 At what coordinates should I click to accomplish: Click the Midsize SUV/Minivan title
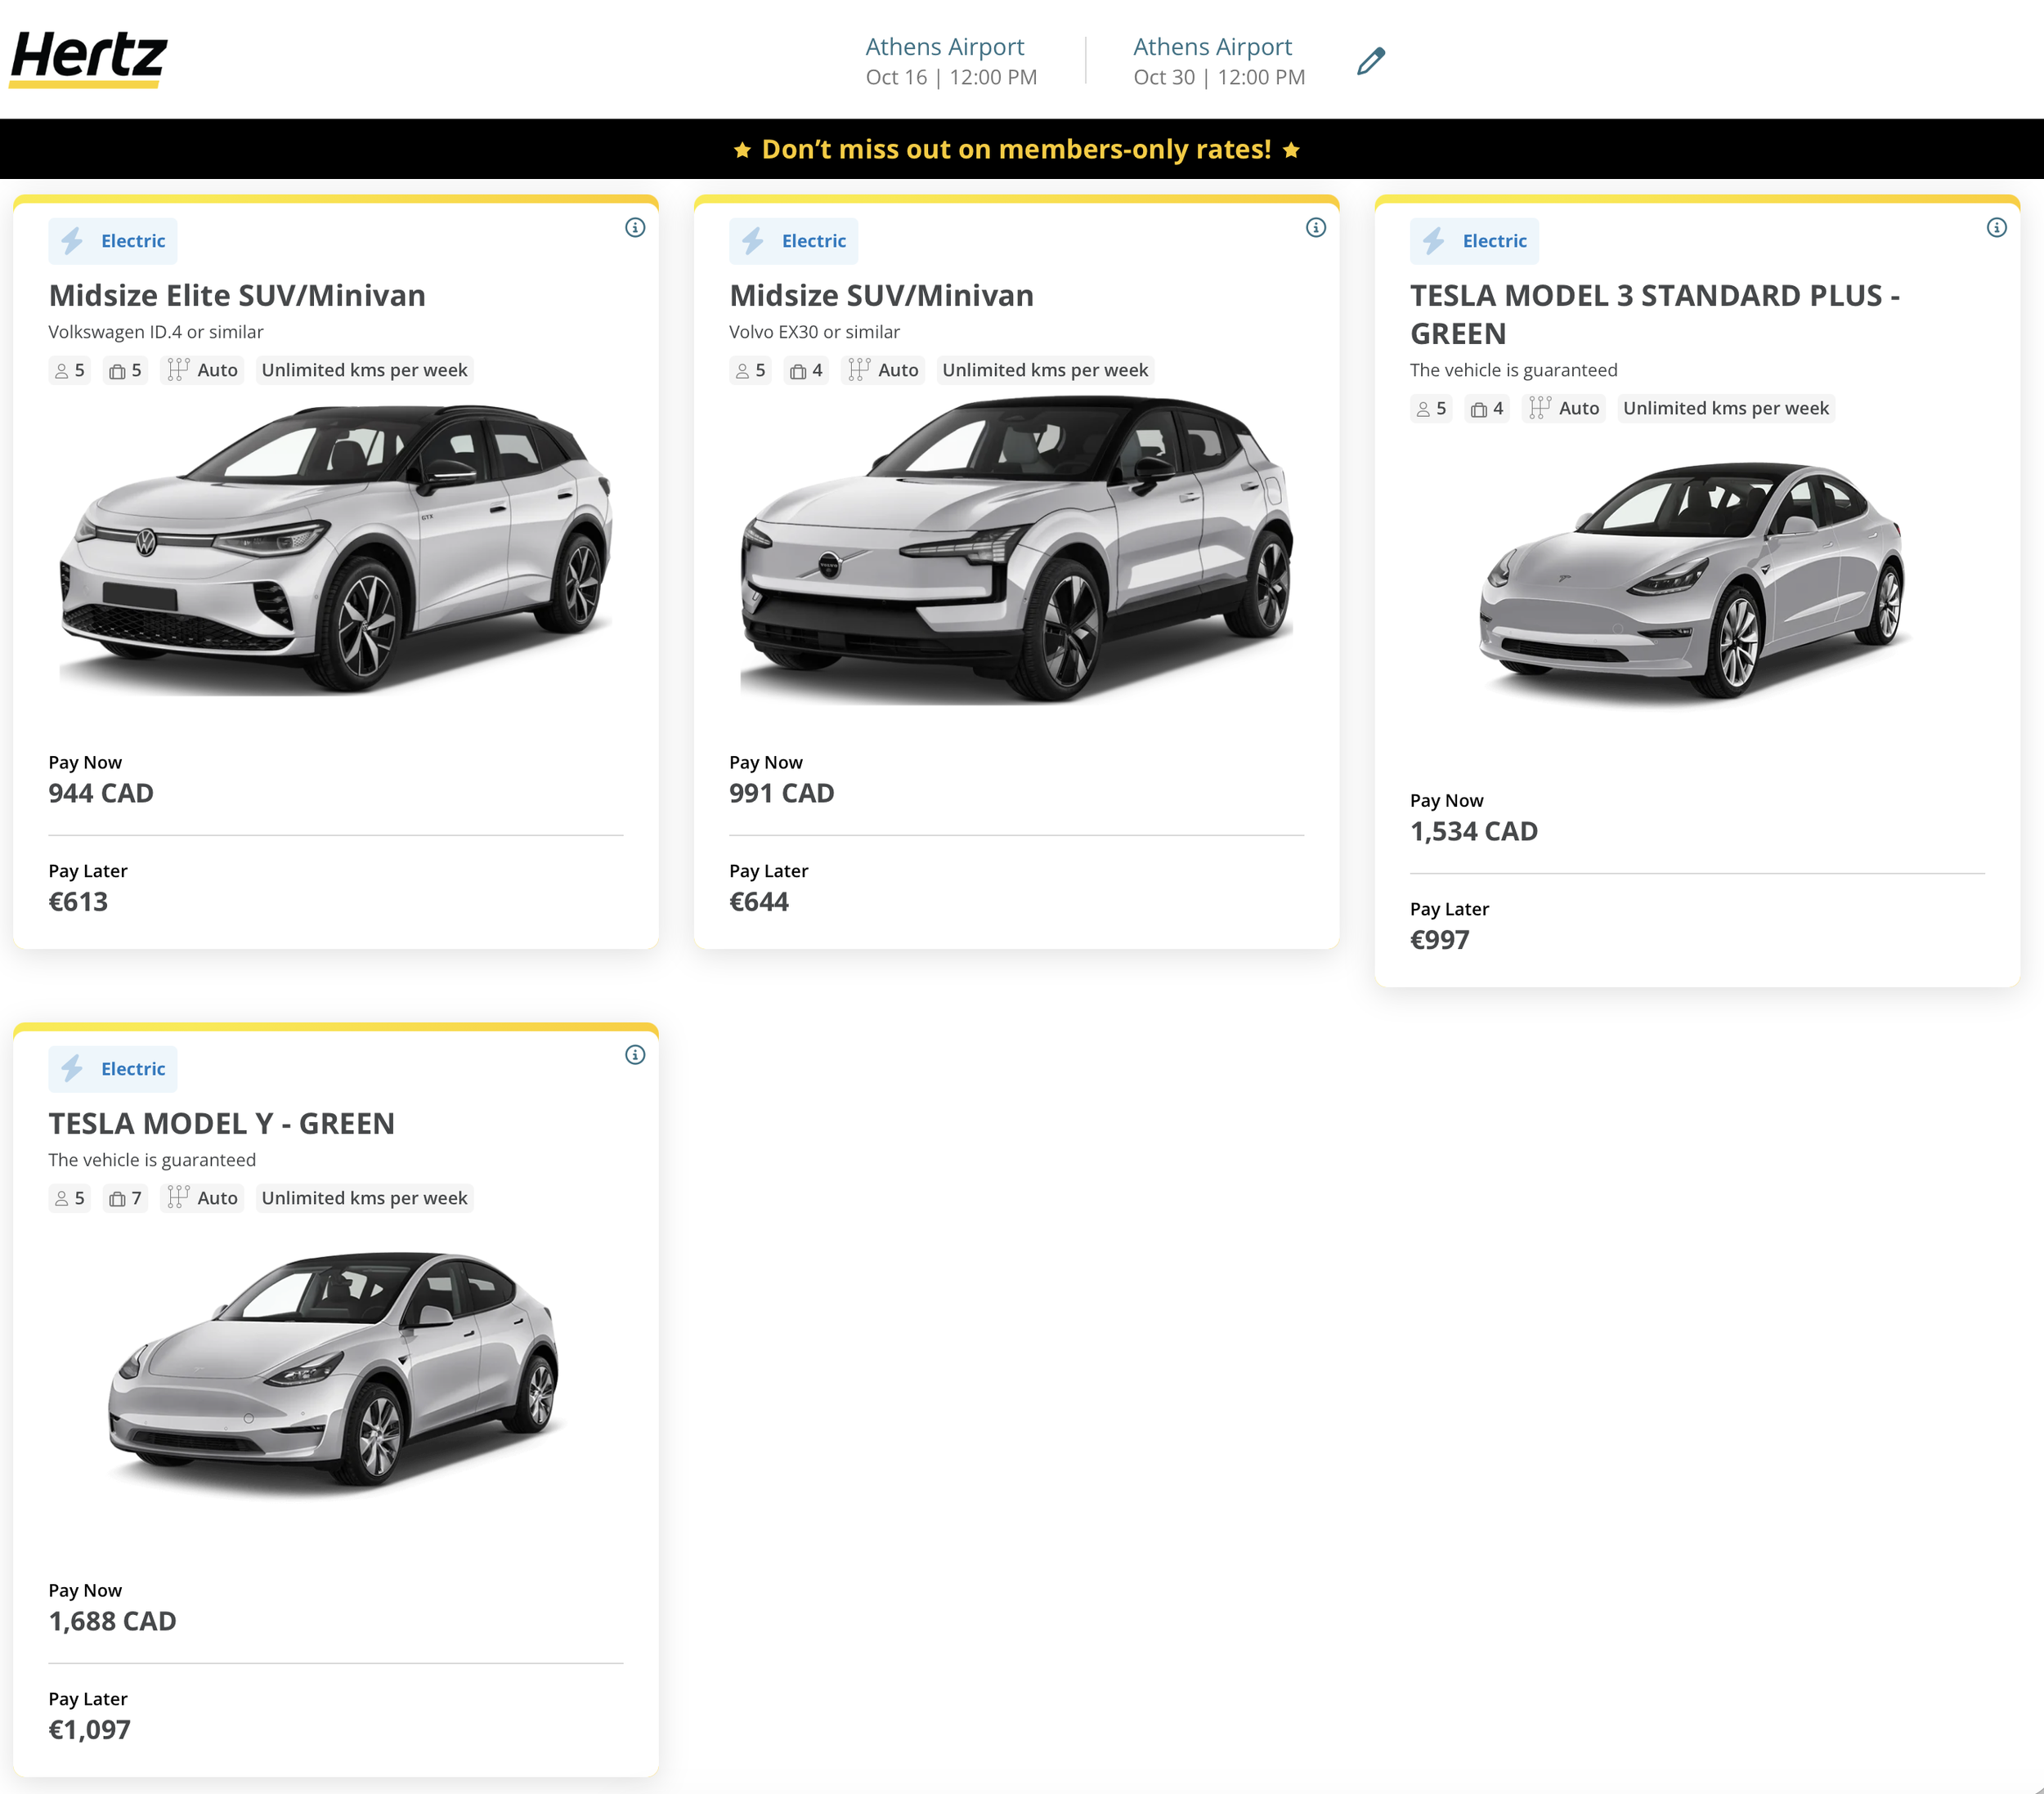point(882,296)
